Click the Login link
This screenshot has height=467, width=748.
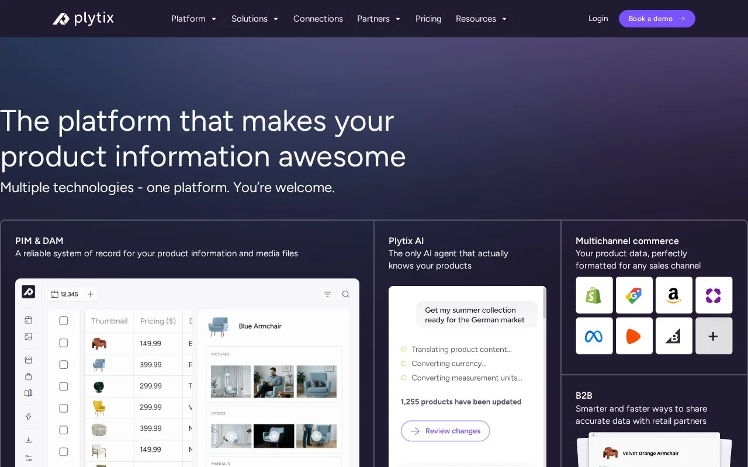(x=598, y=19)
